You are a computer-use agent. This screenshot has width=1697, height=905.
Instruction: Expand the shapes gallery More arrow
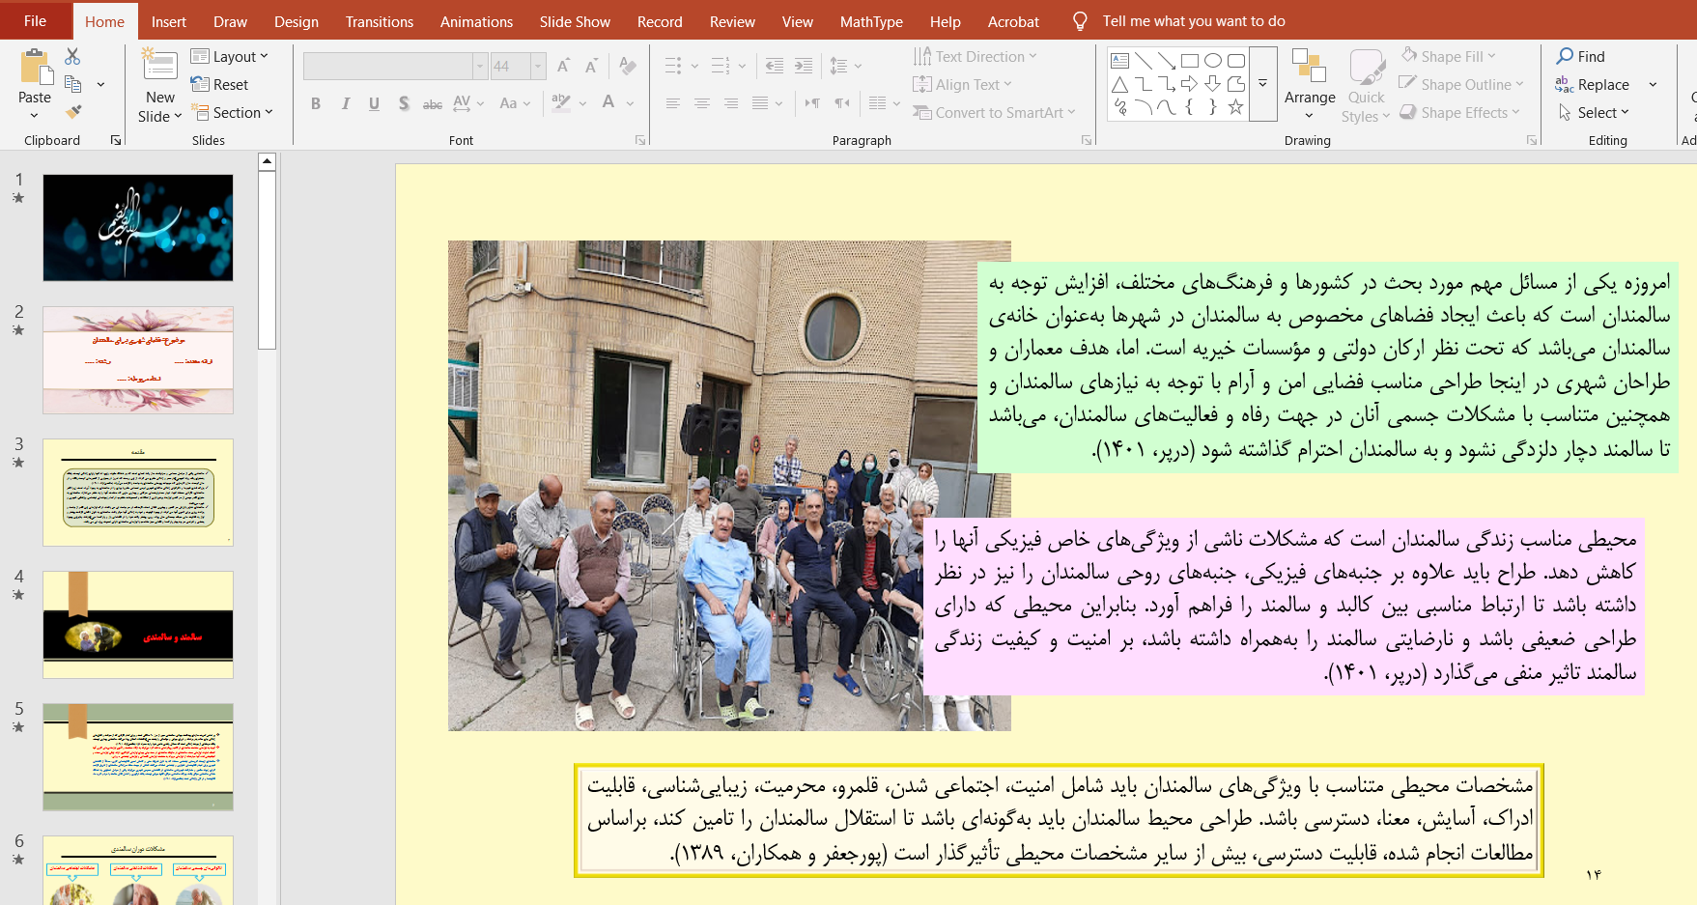1262,84
